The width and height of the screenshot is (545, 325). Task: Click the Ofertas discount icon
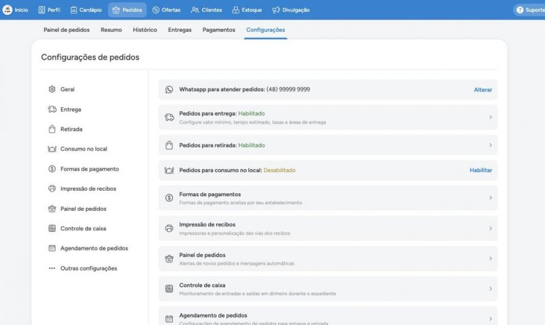(x=156, y=10)
